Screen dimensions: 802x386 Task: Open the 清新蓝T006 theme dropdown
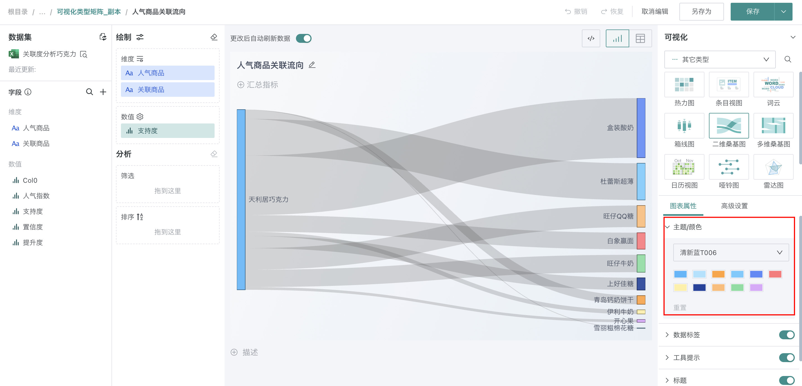tap(730, 252)
